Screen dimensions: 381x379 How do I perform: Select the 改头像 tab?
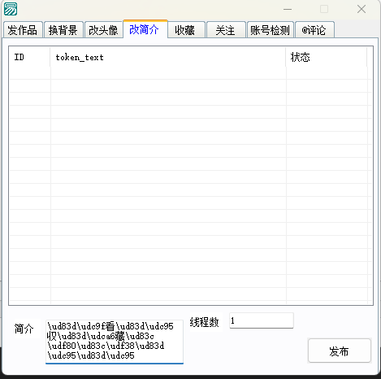[103, 29]
